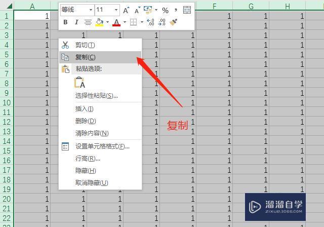Open the font name dropdown 等线

pos(91,10)
